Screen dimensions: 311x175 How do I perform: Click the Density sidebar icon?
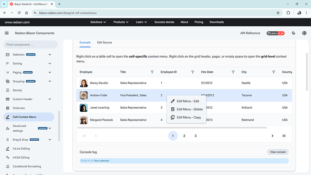(x=8, y=90)
